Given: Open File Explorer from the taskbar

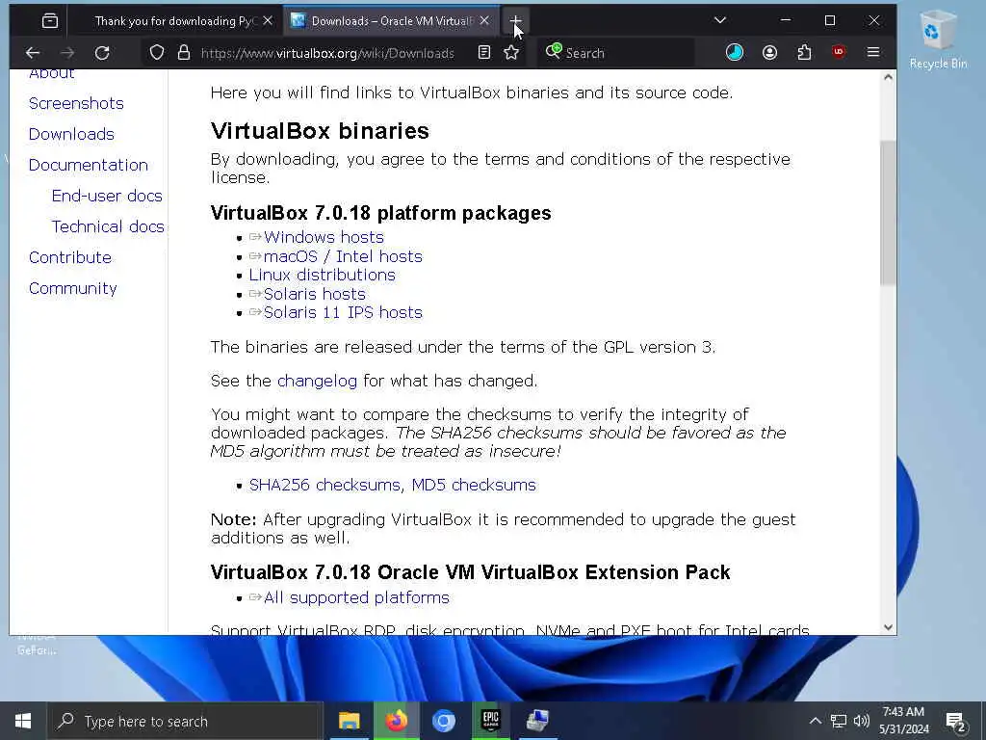Looking at the screenshot, I should click(x=349, y=721).
